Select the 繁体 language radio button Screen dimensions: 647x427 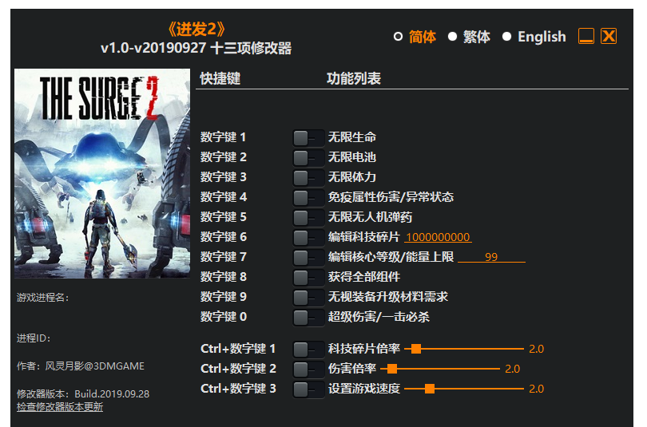pos(452,37)
